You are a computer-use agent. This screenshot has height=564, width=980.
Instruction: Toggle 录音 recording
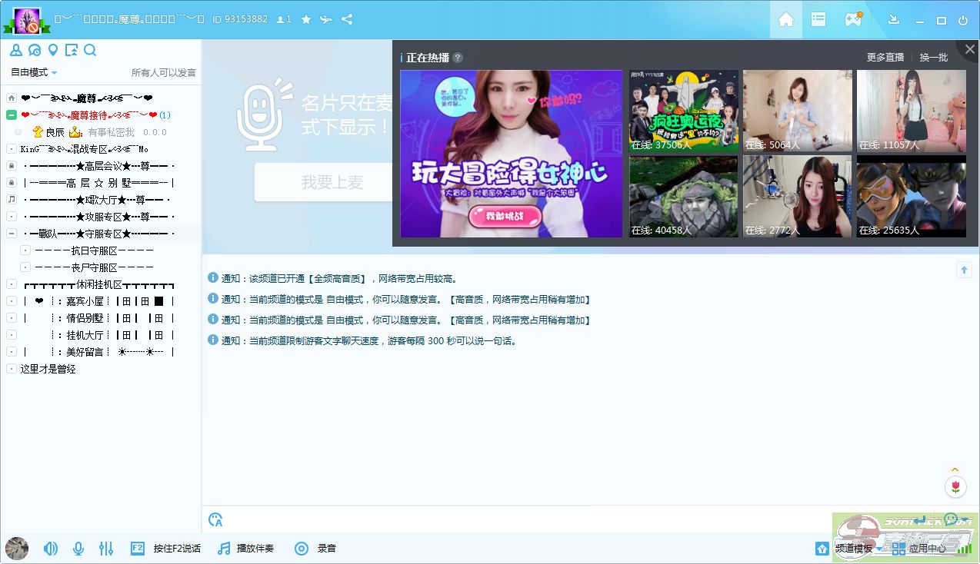(x=315, y=549)
